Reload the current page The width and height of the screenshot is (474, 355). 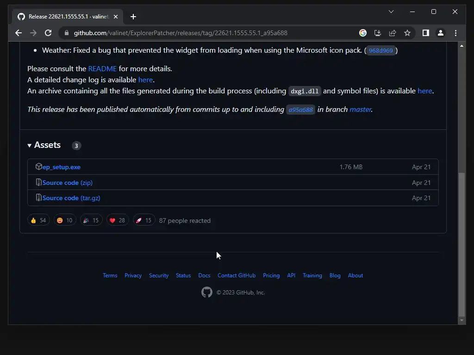[48, 33]
